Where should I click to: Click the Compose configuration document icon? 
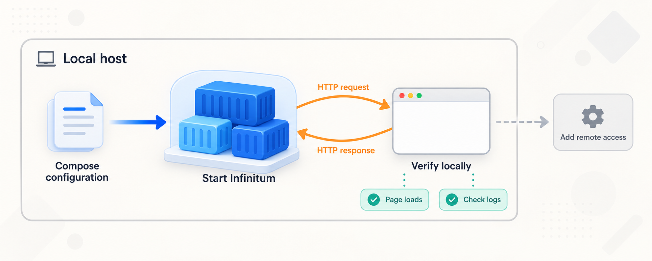click(75, 121)
